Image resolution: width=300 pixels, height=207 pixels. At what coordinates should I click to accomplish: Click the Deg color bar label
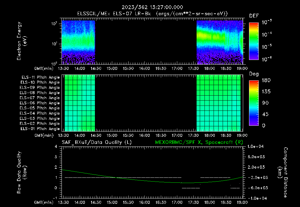pyautogui.click(x=254, y=74)
